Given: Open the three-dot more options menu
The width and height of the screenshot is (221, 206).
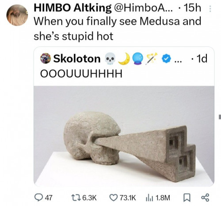Looking at the screenshot, I should click(x=210, y=9).
